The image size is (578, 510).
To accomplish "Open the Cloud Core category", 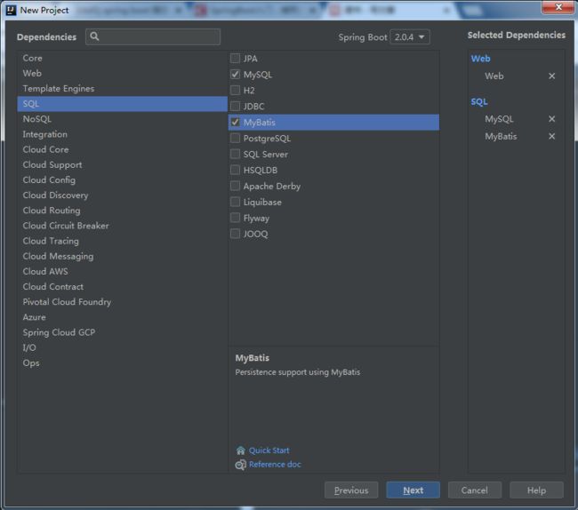I will tap(123, 149).
